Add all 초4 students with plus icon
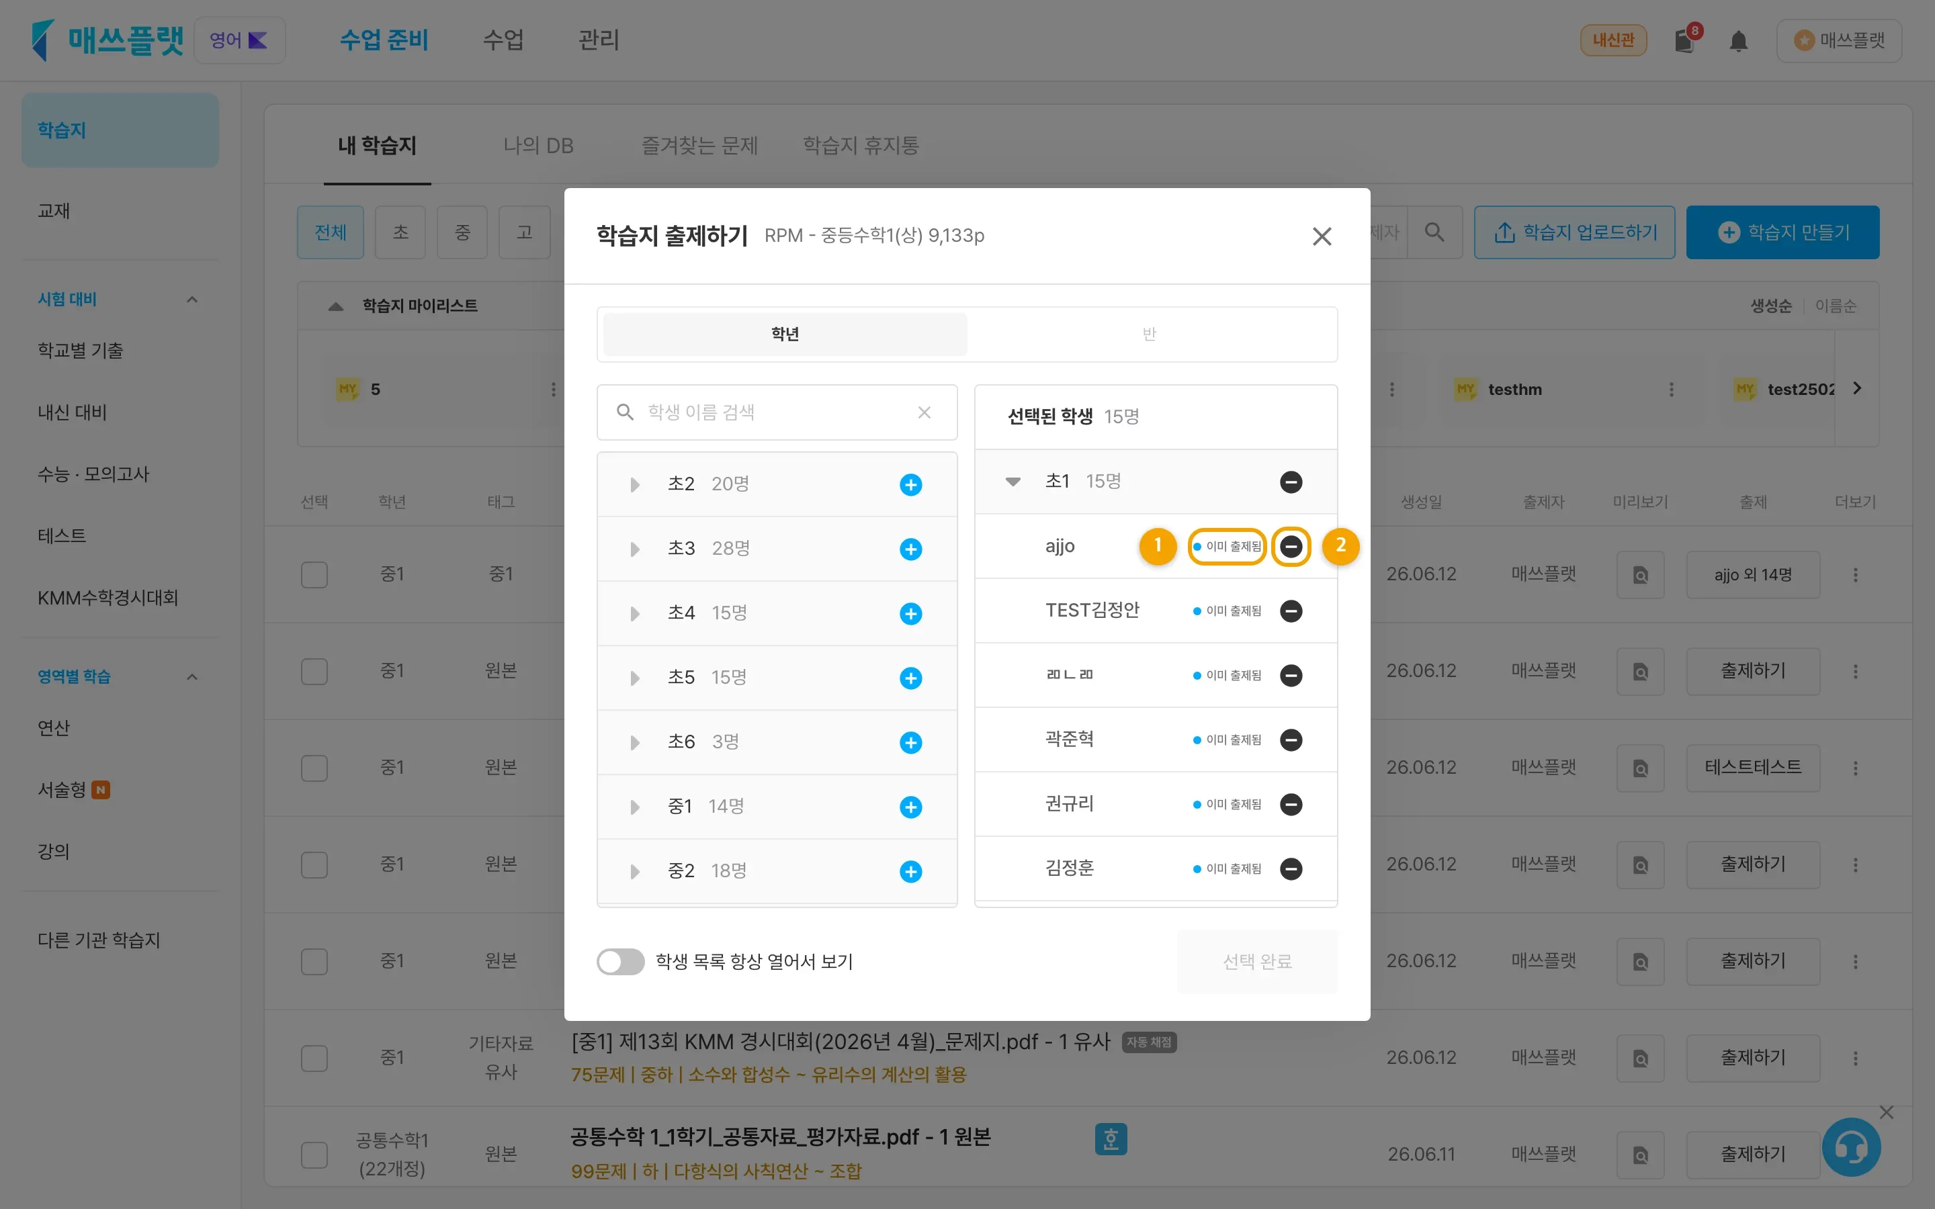The image size is (1935, 1209). [911, 613]
